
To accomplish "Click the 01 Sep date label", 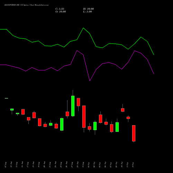I will (89, 165).
